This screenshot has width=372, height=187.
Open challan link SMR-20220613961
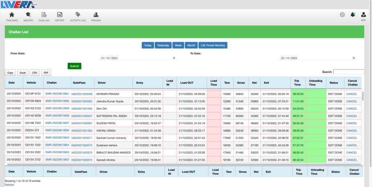[57, 94]
